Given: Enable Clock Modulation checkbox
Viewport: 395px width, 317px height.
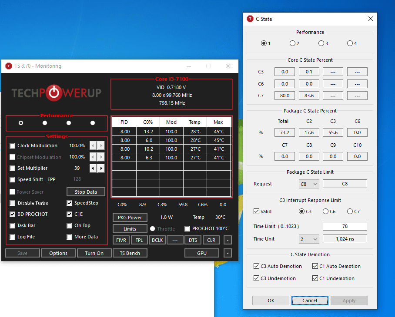Looking at the screenshot, I should tap(12, 145).
